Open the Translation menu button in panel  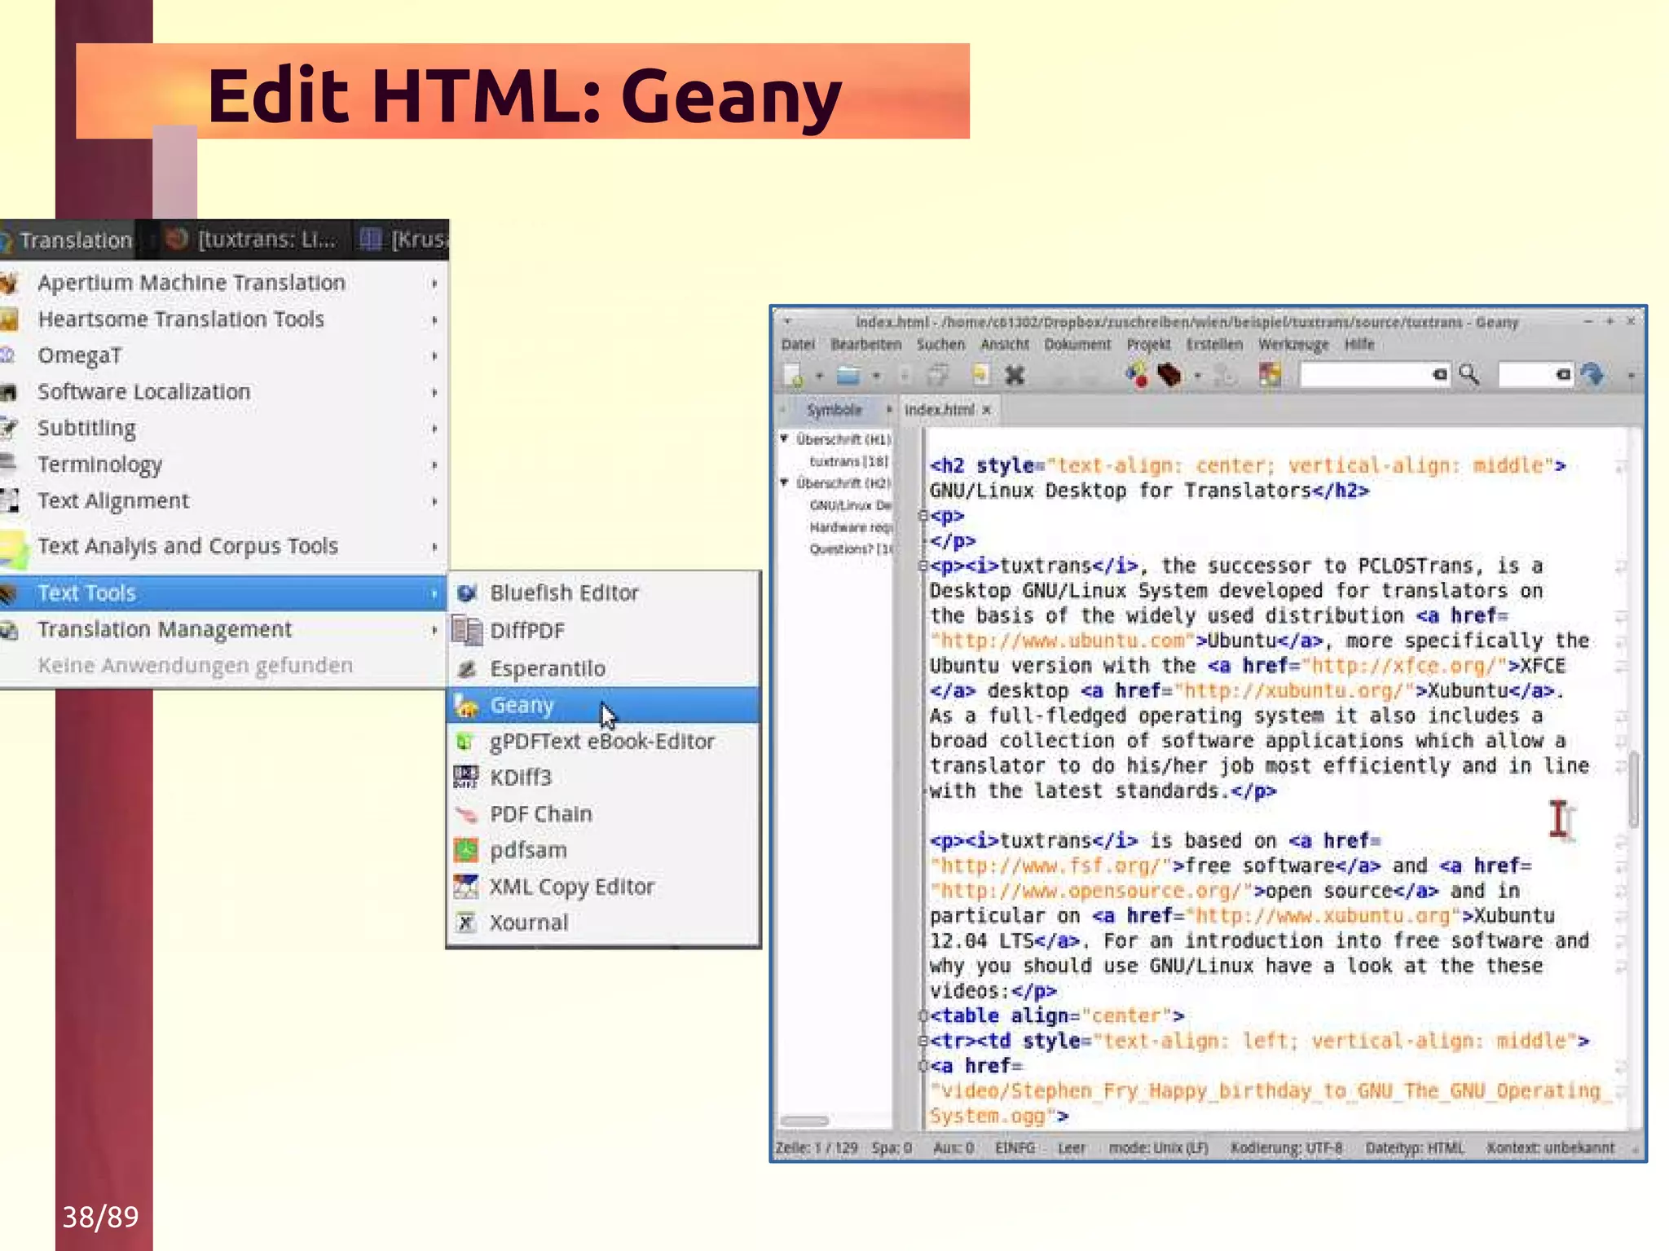(x=67, y=240)
